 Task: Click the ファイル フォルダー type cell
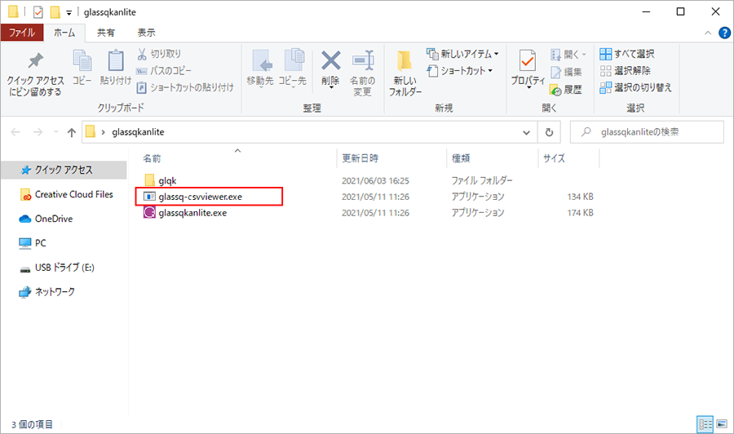pyautogui.click(x=482, y=181)
